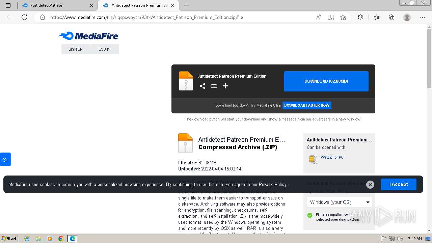The image size is (432, 243).
Task: Click the MediaFire URL address bar
Action: pos(146,17)
